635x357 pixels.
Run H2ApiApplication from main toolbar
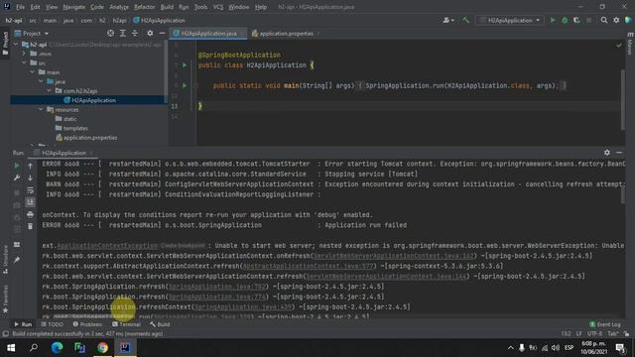pyautogui.click(x=553, y=20)
